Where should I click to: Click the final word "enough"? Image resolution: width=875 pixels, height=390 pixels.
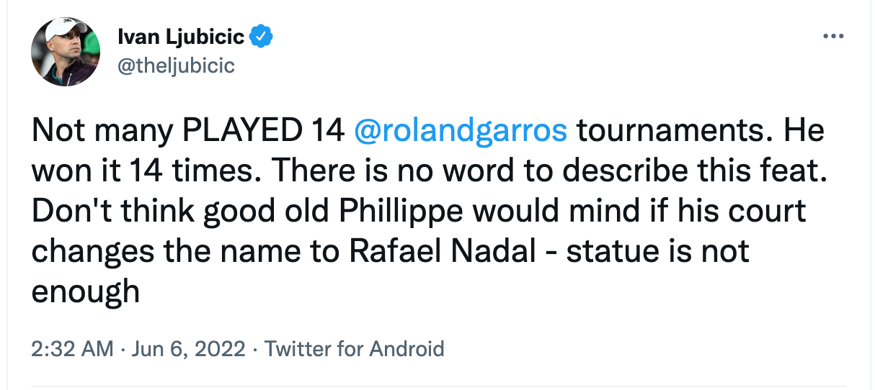(85, 291)
